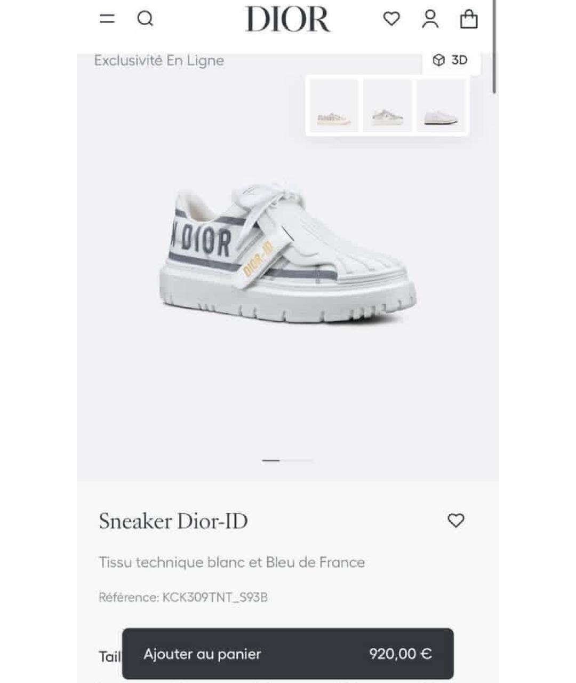Screen dimensions: 576x683
Task: Select the first sneaker thumbnail
Action: pyautogui.click(x=334, y=105)
